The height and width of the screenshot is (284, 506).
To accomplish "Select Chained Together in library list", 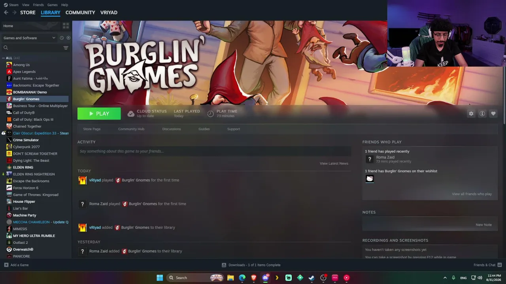I will pos(27,126).
